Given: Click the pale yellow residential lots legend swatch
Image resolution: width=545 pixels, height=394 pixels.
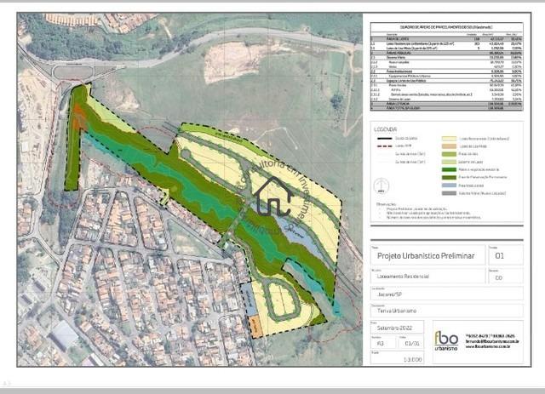Looking at the screenshot, I should (x=450, y=136).
